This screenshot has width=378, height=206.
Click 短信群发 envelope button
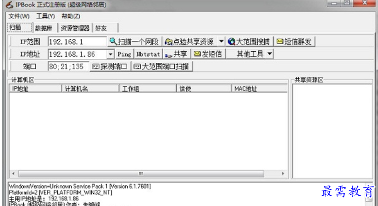coord(294,41)
